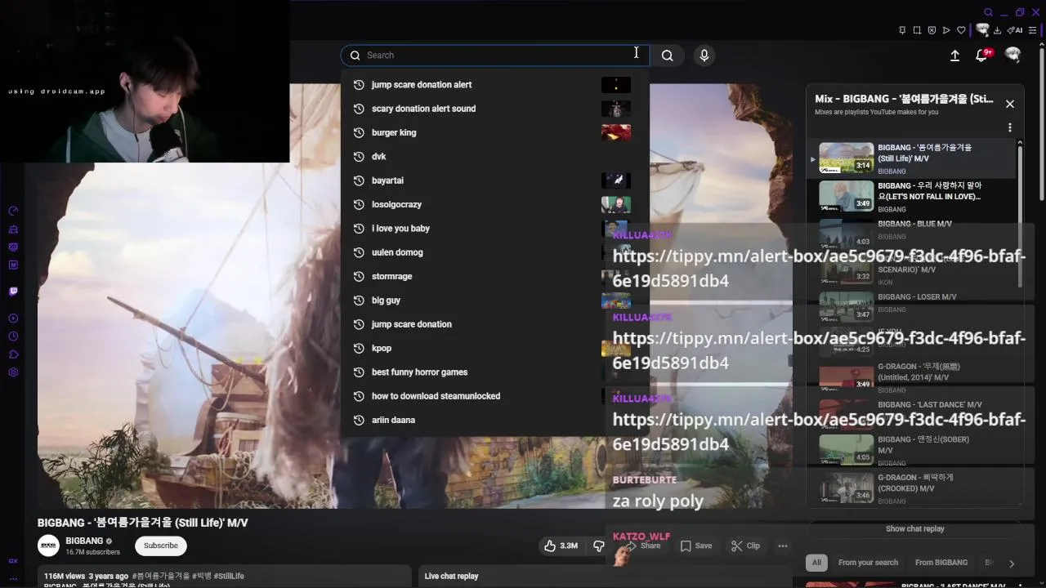Open the YouTube upload/create icon

point(954,56)
